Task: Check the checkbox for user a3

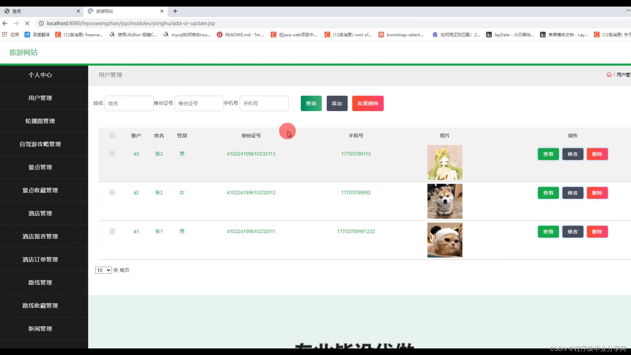Action: (112, 154)
